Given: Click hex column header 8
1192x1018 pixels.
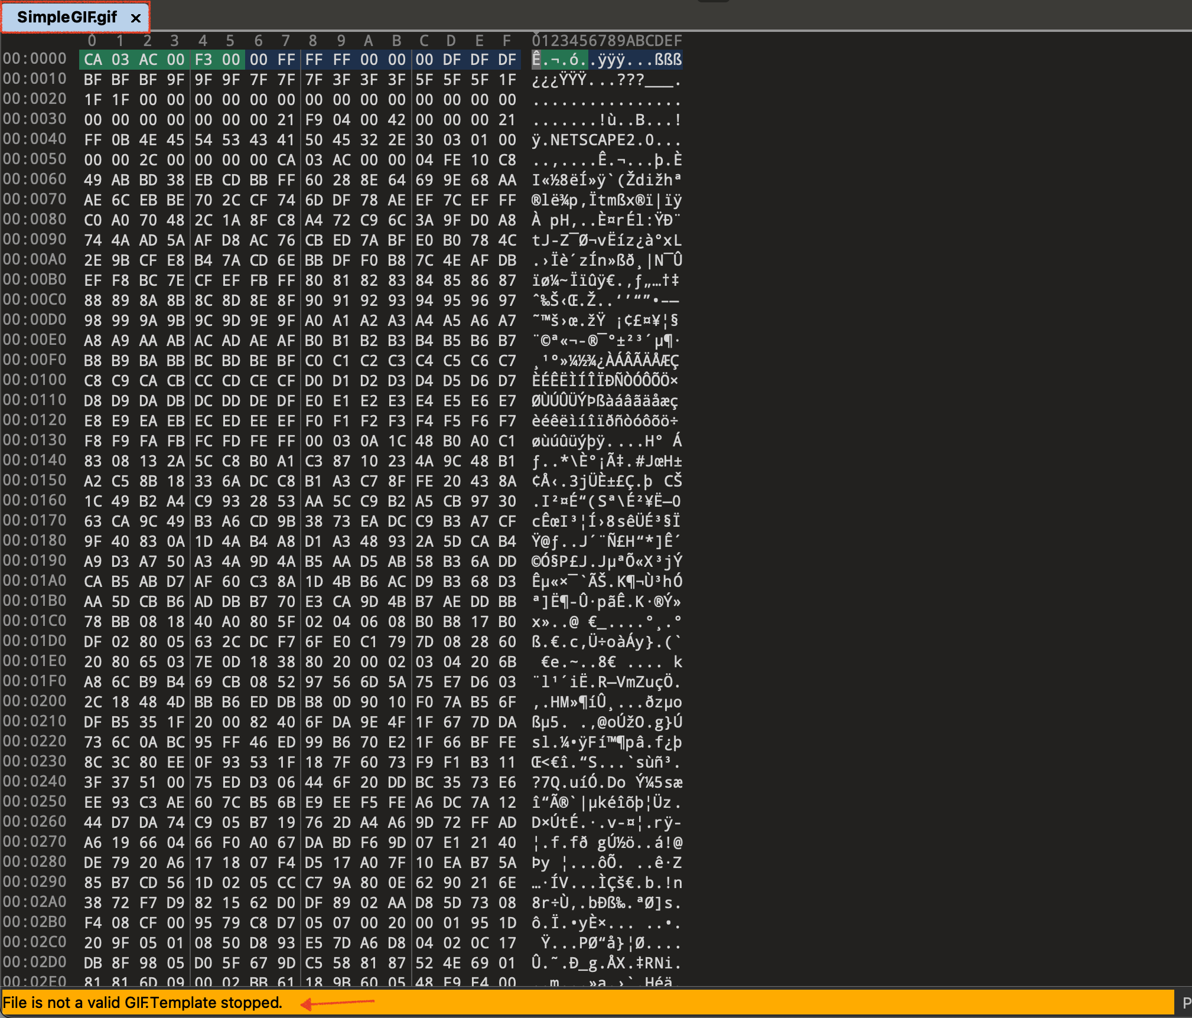Looking at the screenshot, I should click(313, 41).
